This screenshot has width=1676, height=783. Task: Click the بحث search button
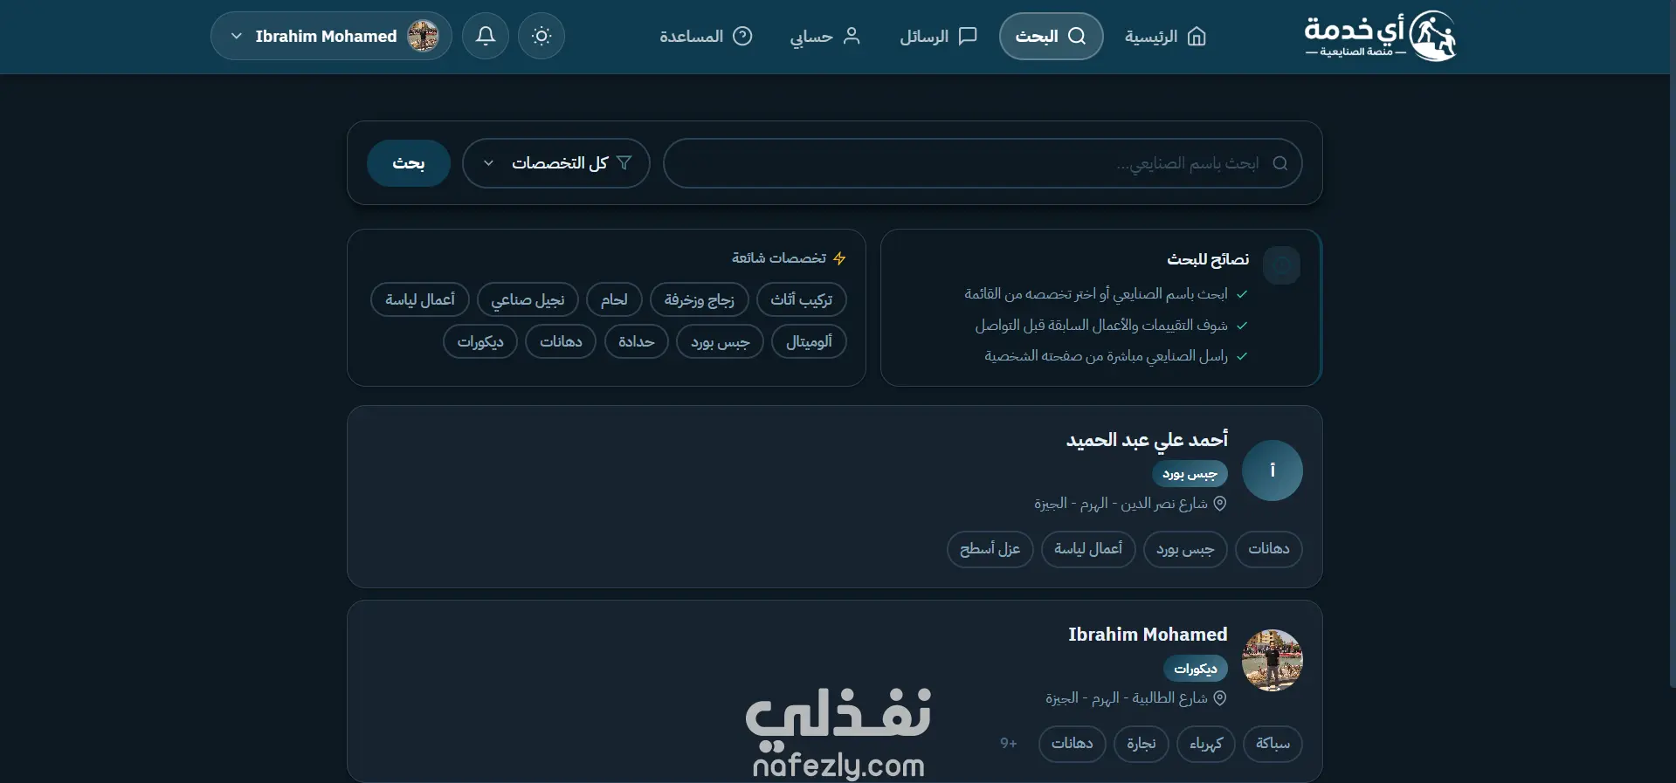tap(409, 163)
